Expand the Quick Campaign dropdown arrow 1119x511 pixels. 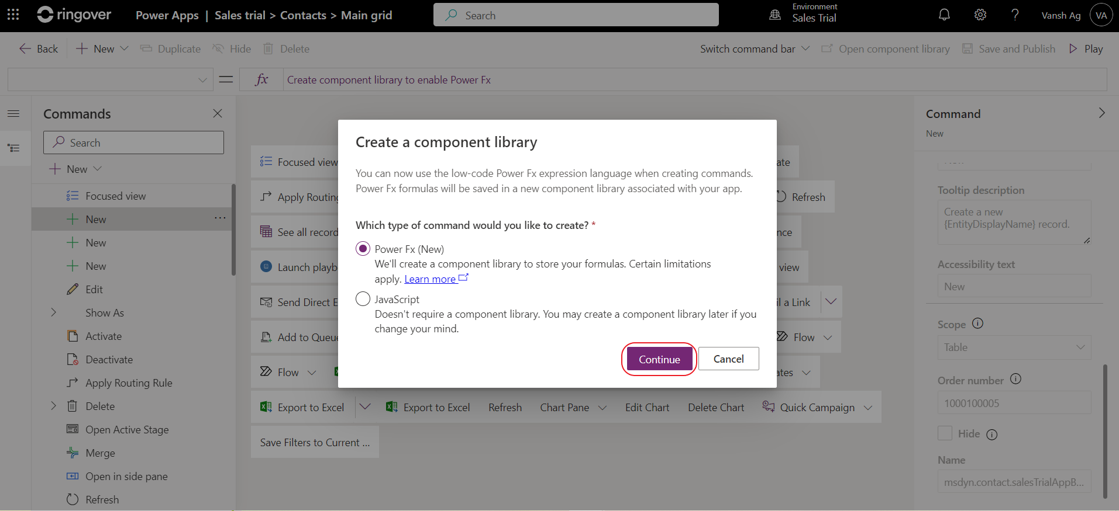tap(868, 408)
